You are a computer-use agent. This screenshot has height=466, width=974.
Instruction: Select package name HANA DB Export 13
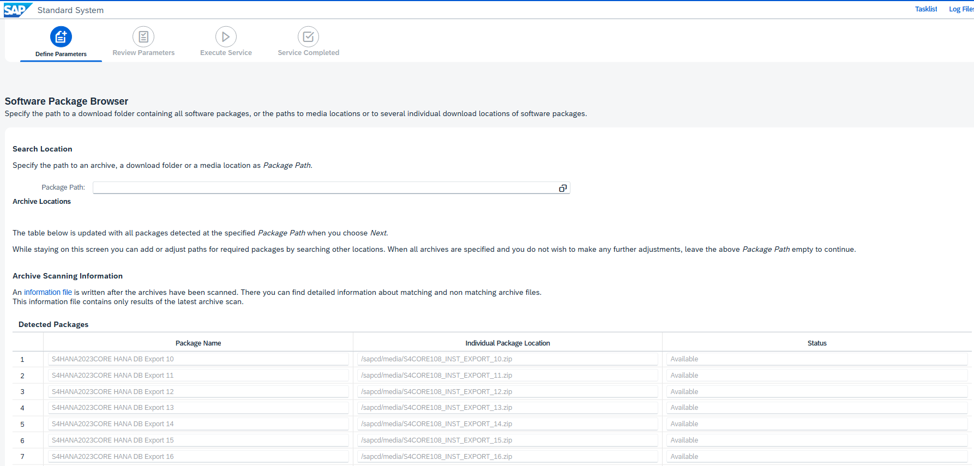199,408
